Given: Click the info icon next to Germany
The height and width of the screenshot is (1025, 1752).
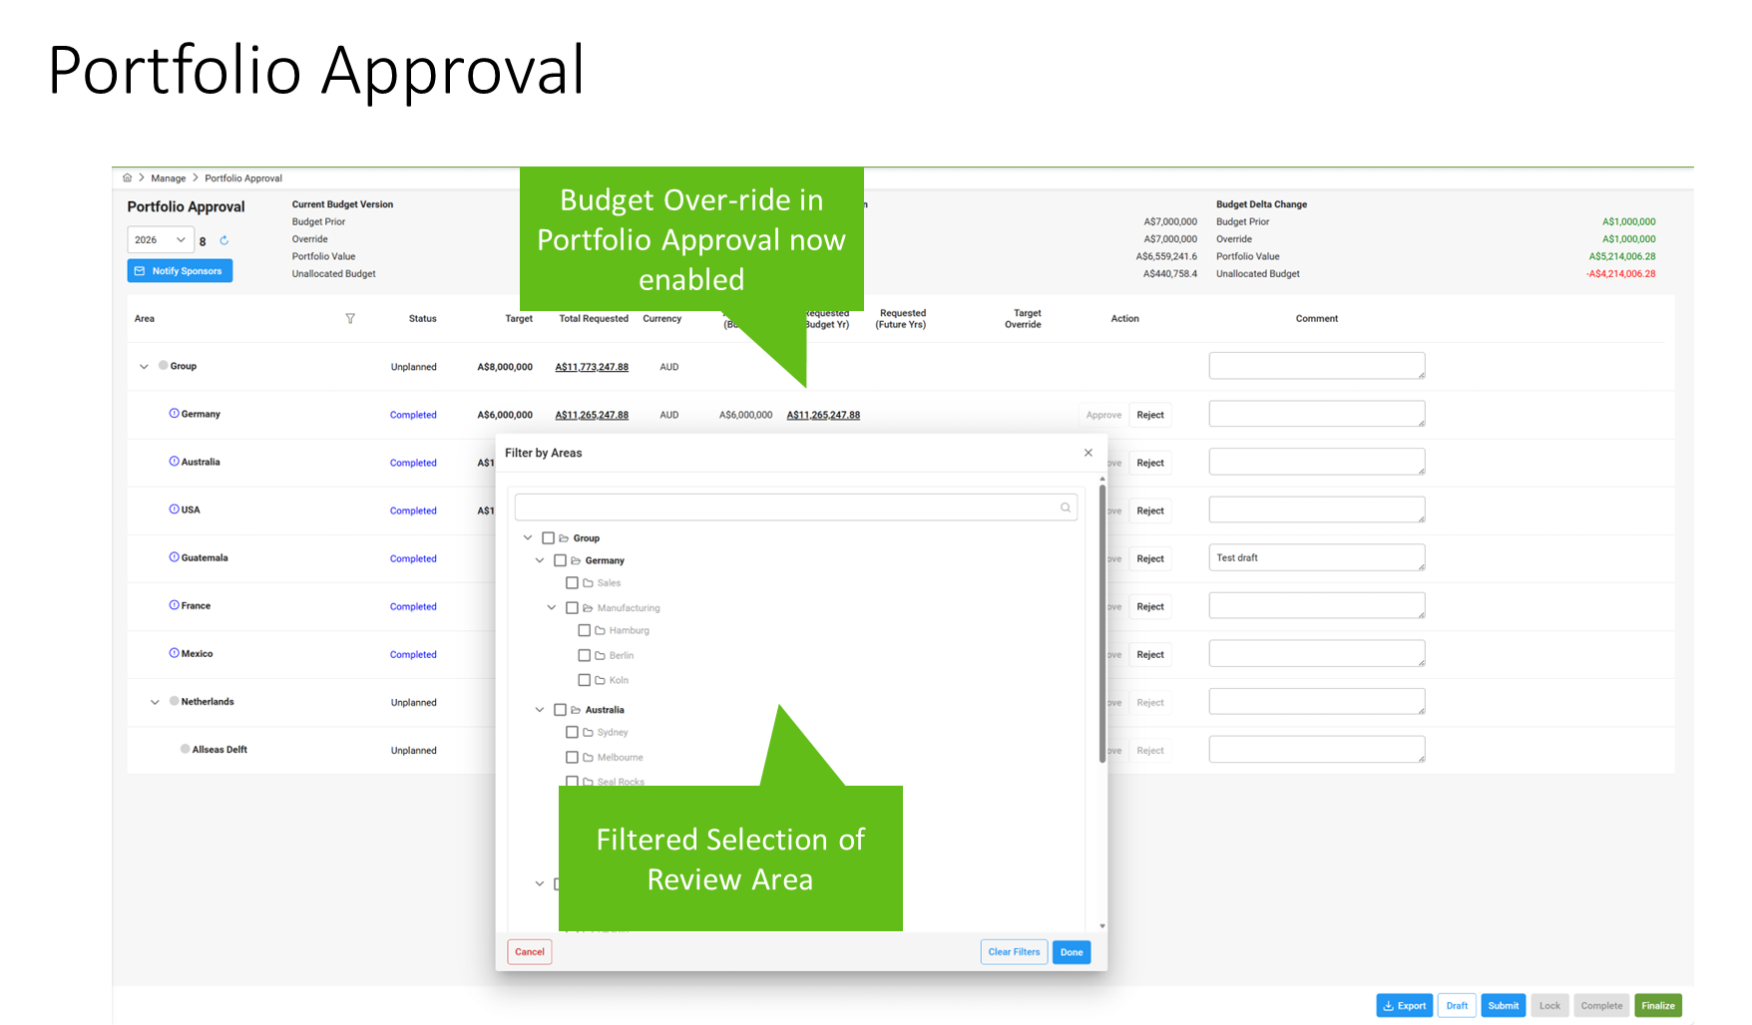Looking at the screenshot, I should pos(174,414).
